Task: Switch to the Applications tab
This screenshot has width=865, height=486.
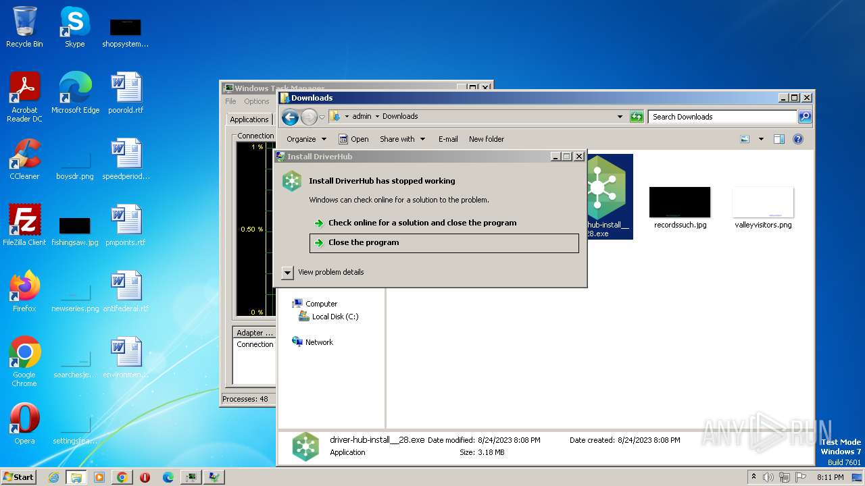Action: [x=249, y=119]
